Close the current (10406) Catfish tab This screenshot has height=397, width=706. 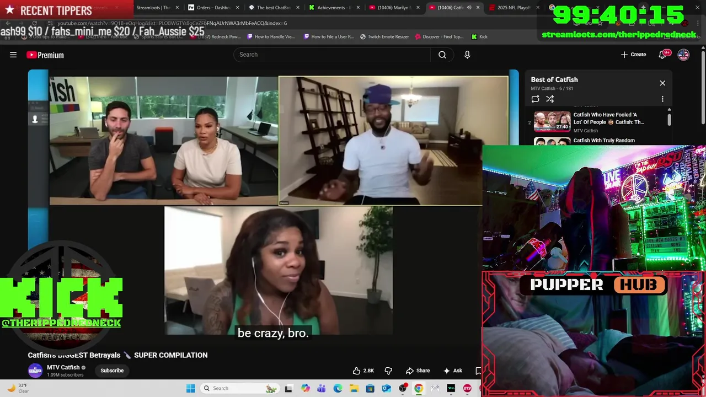(x=478, y=8)
